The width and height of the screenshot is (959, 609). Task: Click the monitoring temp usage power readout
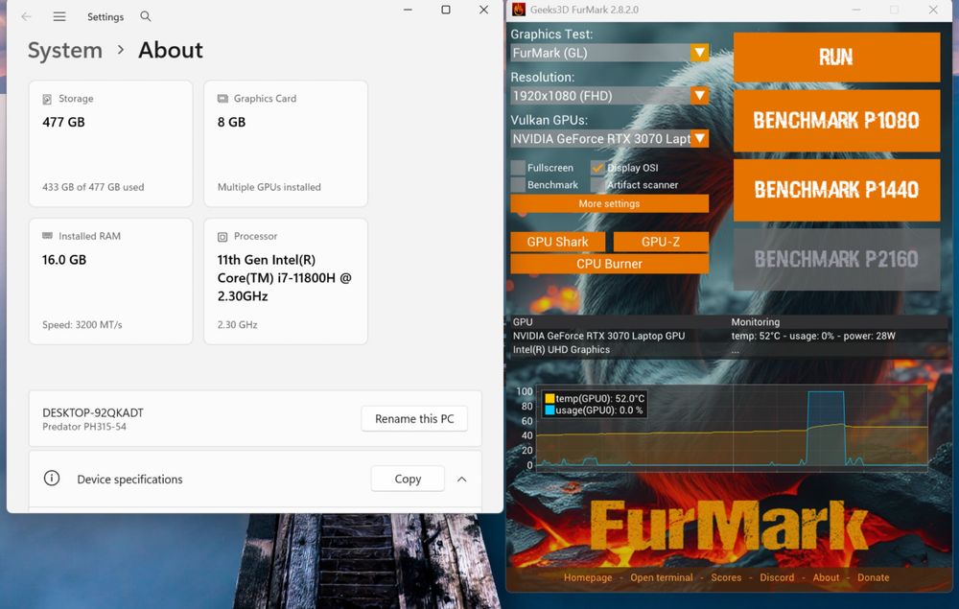(x=813, y=336)
